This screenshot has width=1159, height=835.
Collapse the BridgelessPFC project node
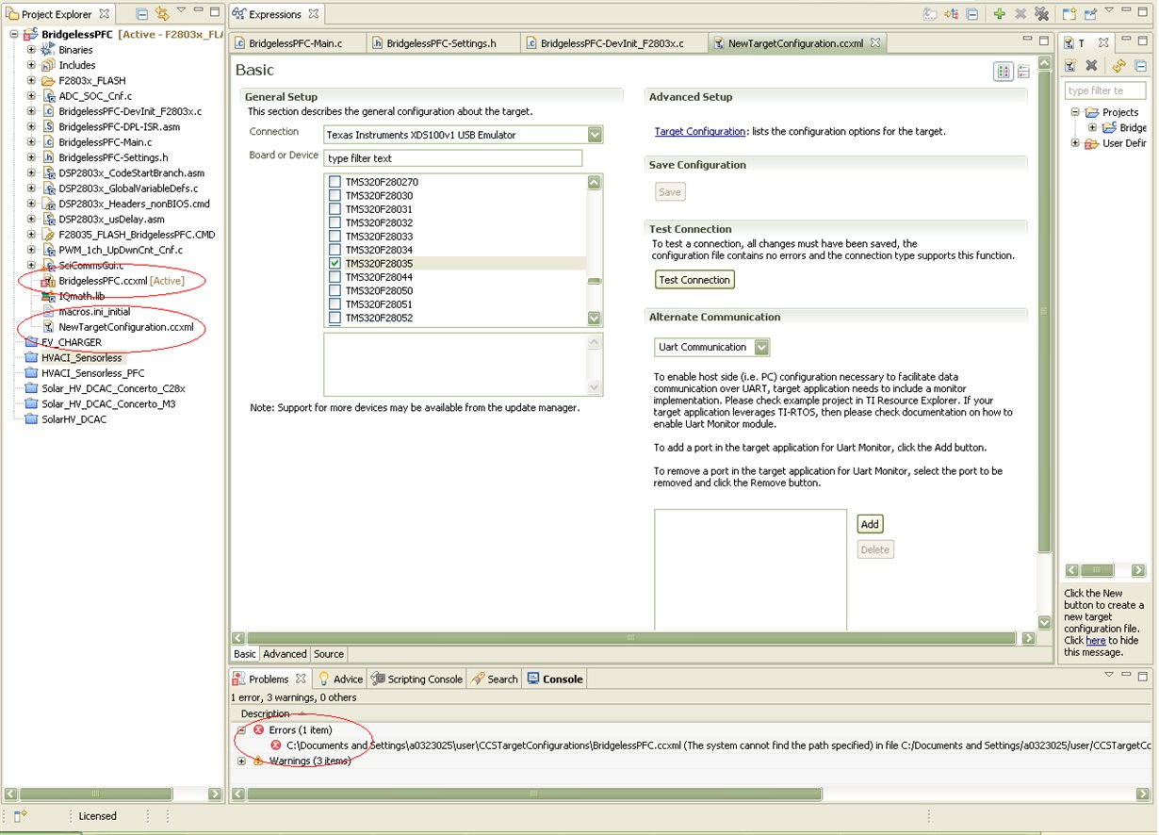pos(15,35)
